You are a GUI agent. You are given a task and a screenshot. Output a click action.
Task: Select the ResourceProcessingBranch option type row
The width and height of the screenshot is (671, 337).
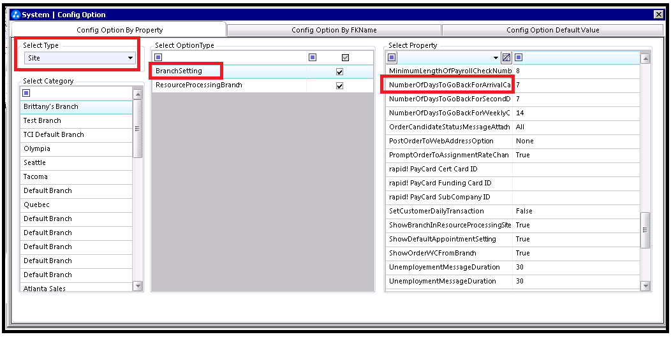263,85
